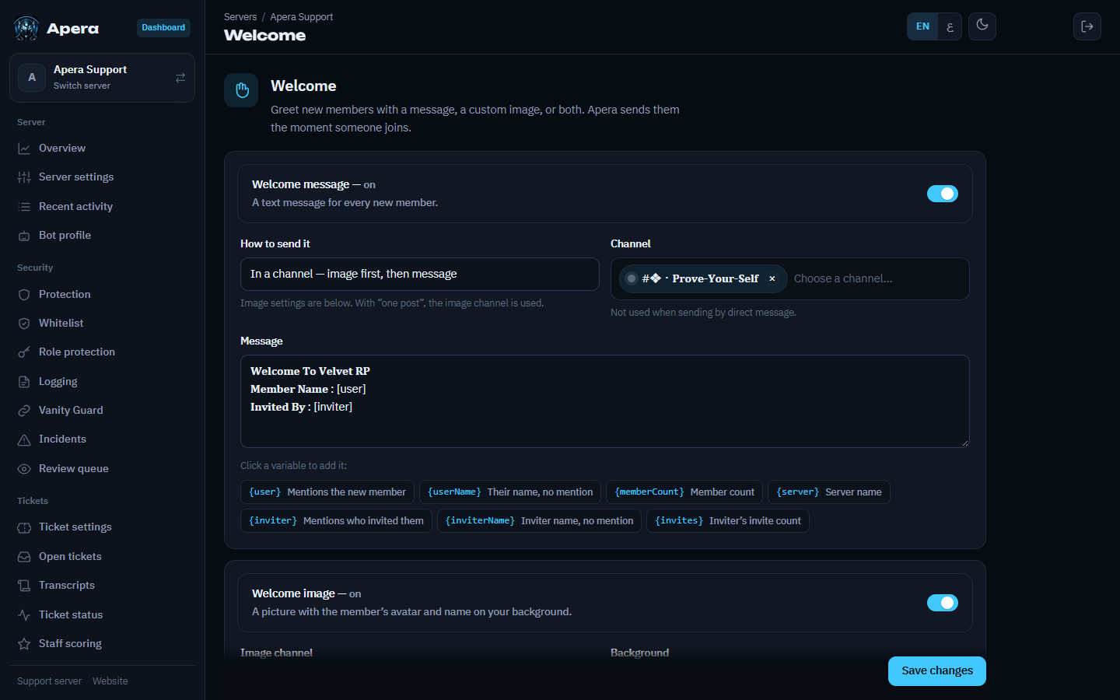Click the Incidents warning triangle icon
Image resolution: width=1120 pixels, height=700 pixels.
(24, 439)
